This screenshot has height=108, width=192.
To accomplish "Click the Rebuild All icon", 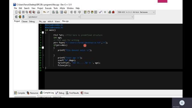I will point(96,12).
